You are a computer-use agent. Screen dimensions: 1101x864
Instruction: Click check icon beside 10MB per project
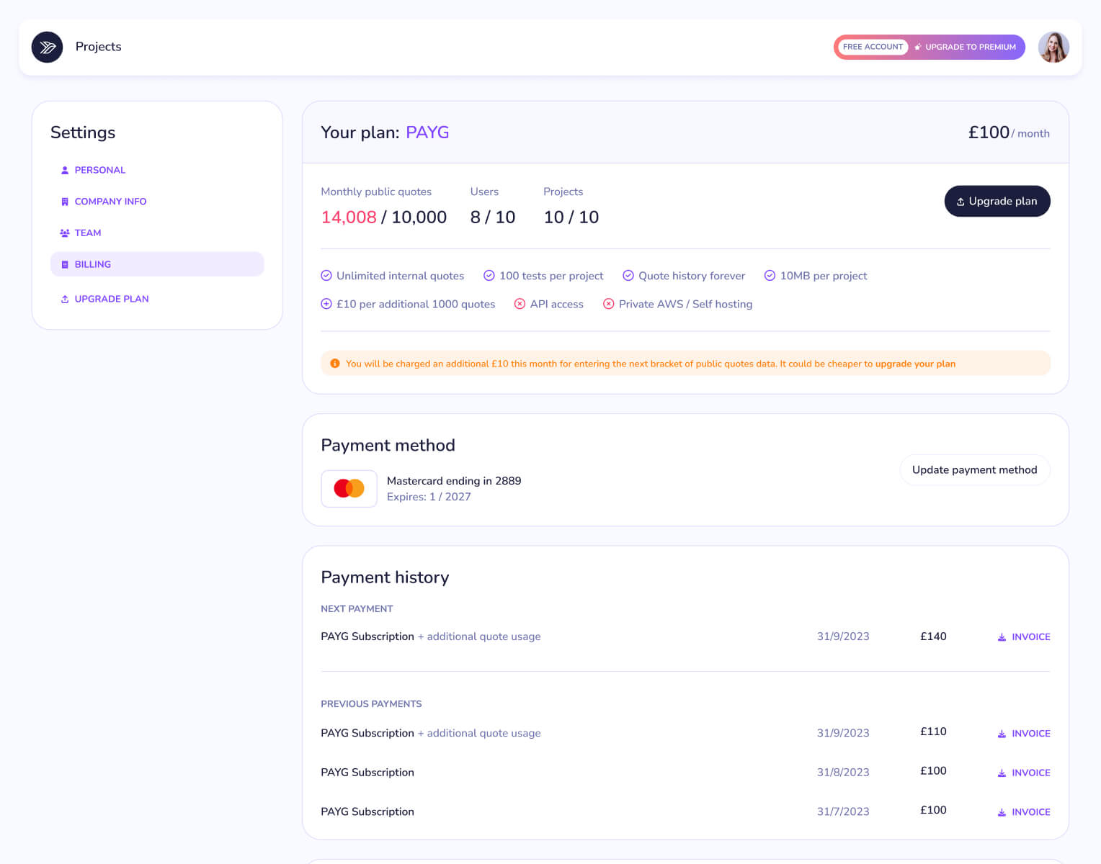tap(770, 276)
